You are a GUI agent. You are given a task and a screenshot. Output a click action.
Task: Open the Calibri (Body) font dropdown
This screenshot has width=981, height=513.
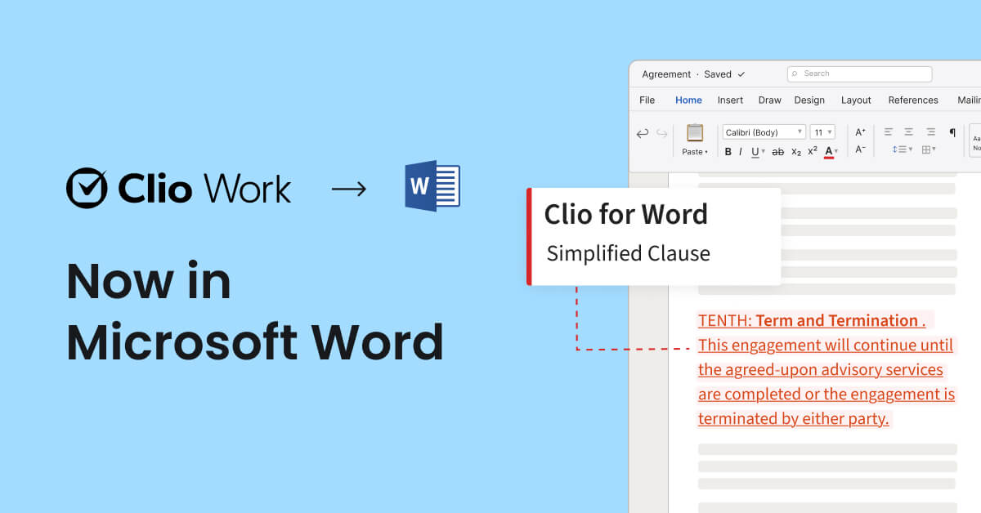click(764, 132)
